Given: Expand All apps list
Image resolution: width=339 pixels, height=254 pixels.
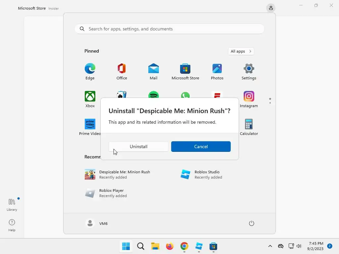Looking at the screenshot, I should pyautogui.click(x=241, y=51).
